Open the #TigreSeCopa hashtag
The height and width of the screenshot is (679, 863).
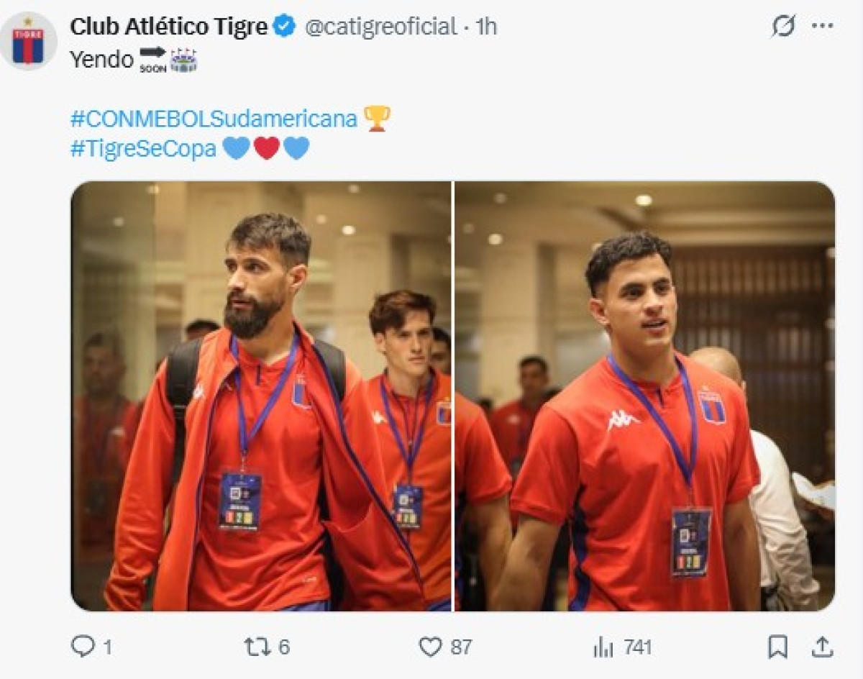143,148
